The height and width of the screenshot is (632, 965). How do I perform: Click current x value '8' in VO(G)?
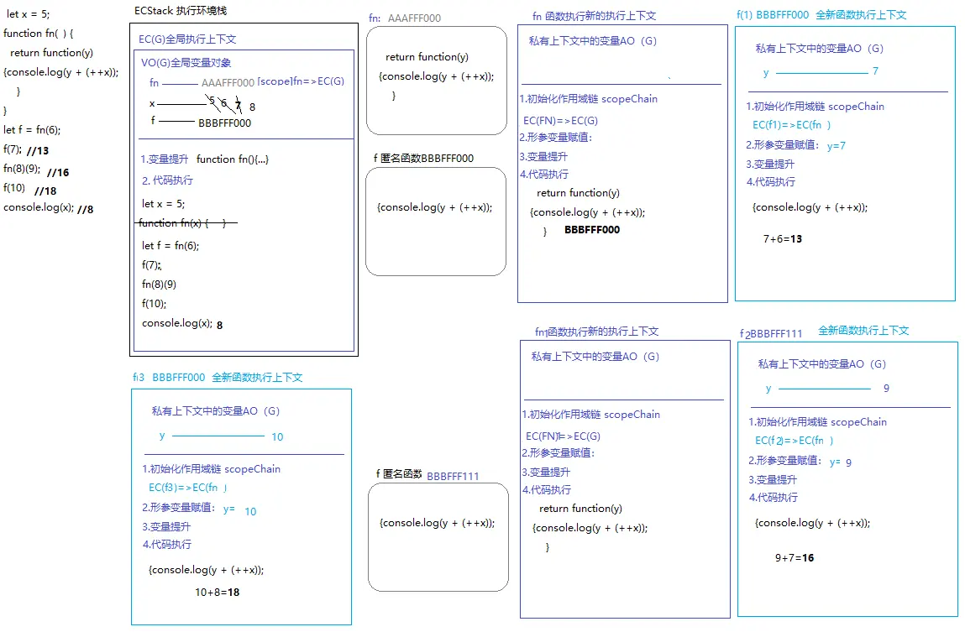pos(252,107)
